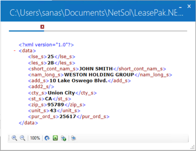Image resolution: width=196 pixels, height=151 pixels.
Task: Collapse the data node with the minus sign
Action: pyautogui.click(x=15, y=51)
